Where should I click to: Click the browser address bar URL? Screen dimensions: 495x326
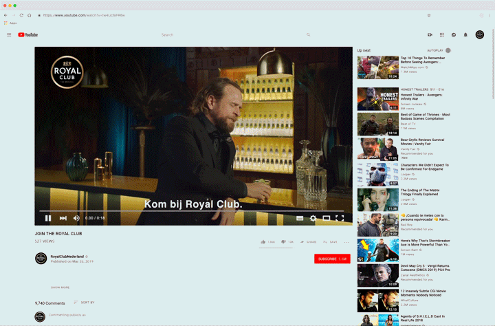click(84, 15)
